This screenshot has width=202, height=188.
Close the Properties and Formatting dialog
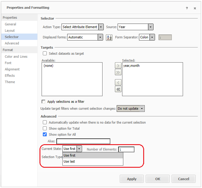coord(195,8)
